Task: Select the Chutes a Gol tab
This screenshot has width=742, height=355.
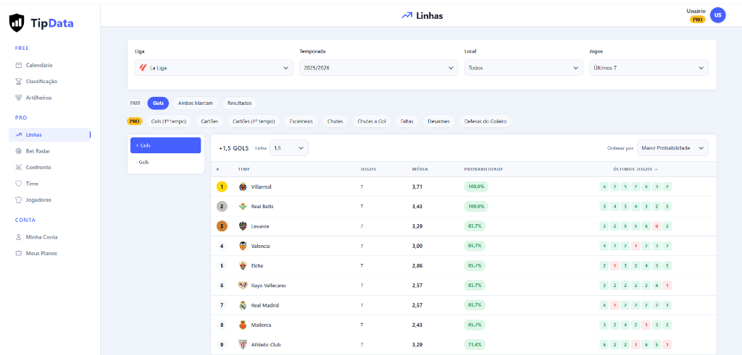Action: coord(372,121)
